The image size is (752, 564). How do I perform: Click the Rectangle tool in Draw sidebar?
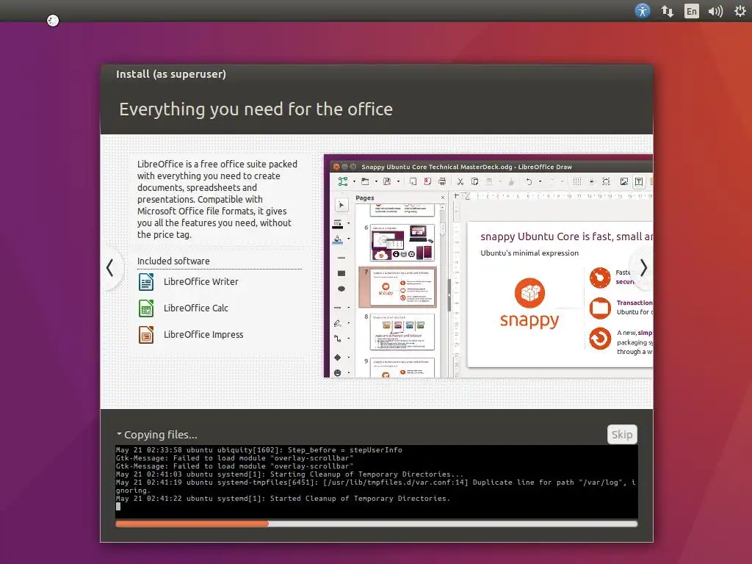point(341,273)
